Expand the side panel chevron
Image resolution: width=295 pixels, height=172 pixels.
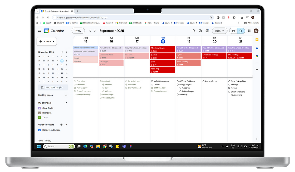click(x=257, y=139)
